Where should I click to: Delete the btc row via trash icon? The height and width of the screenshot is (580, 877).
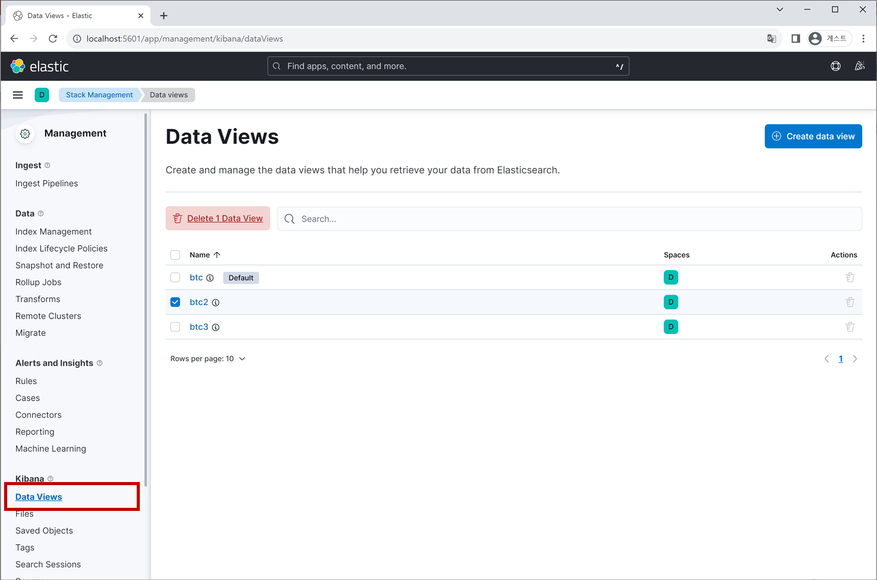pyautogui.click(x=850, y=277)
